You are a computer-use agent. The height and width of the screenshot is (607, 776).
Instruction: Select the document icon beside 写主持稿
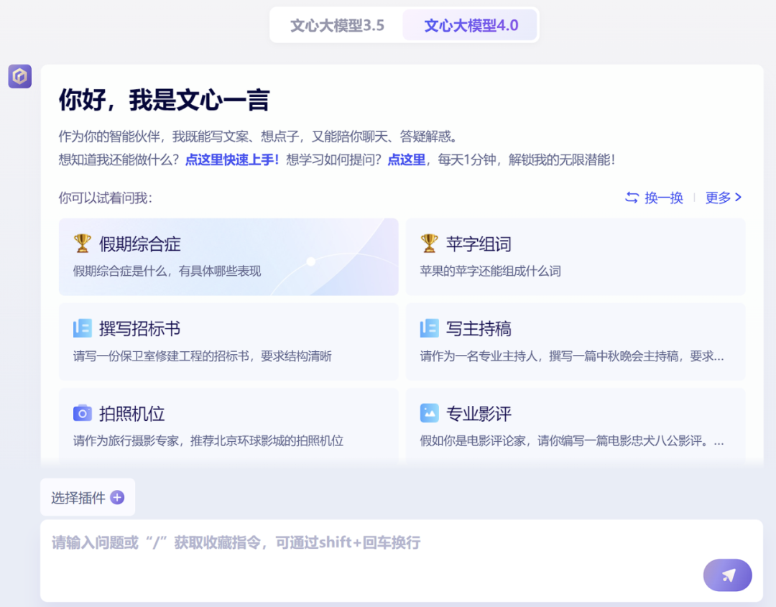(430, 328)
